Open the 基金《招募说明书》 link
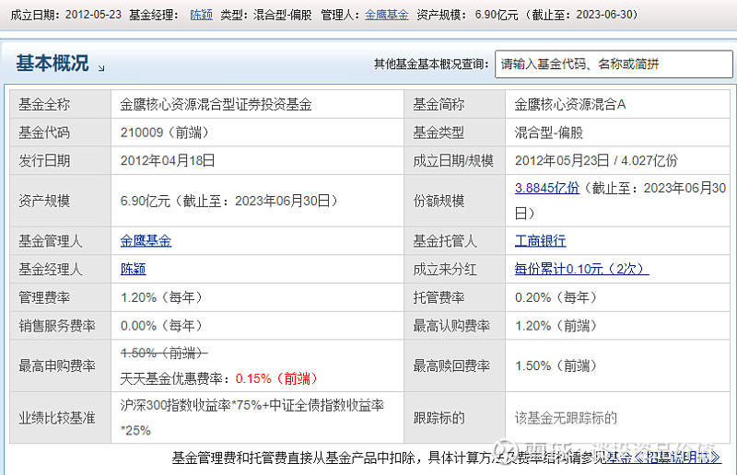This screenshot has width=737, height=475. pos(663,458)
